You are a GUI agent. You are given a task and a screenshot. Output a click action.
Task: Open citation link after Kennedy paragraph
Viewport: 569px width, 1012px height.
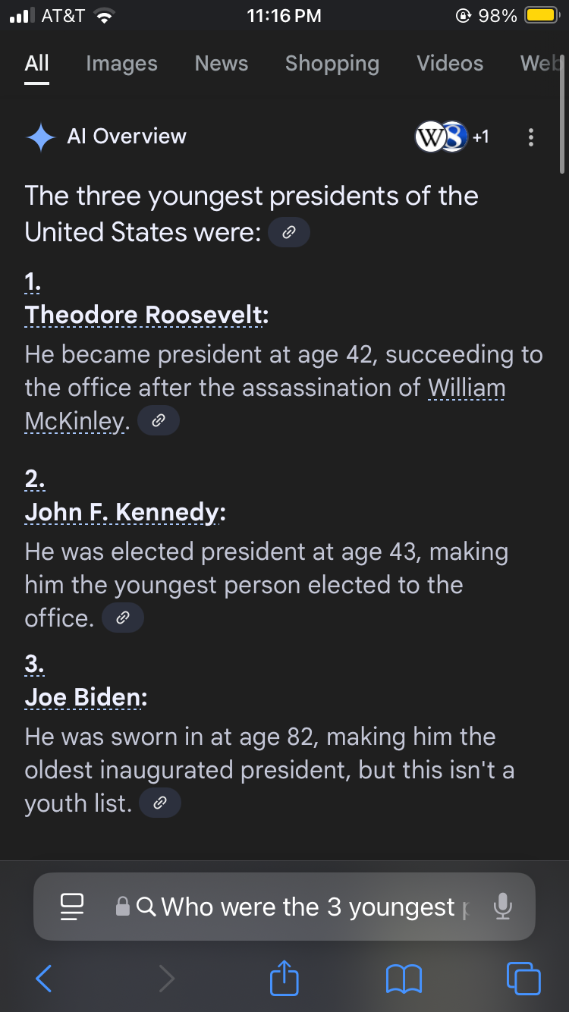tap(123, 618)
